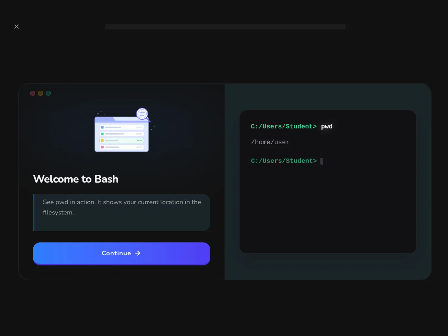Image resolution: width=448 pixels, height=336 pixels.
Task: Click the "/home/user" output line
Action: (270, 142)
